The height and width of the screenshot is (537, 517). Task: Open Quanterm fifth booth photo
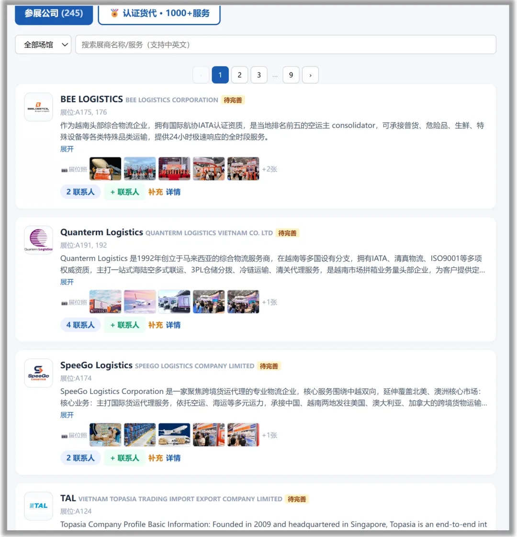[x=243, y=302]
